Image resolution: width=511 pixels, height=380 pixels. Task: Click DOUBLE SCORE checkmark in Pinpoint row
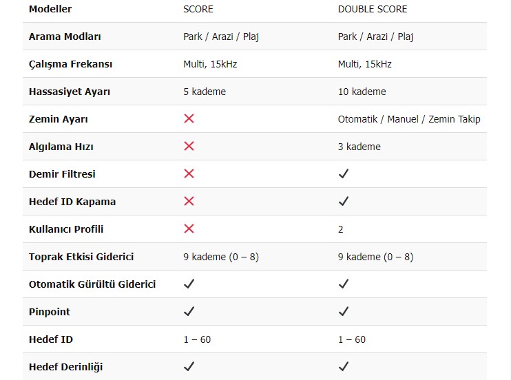pyautogui.click(x=343, y=312)
